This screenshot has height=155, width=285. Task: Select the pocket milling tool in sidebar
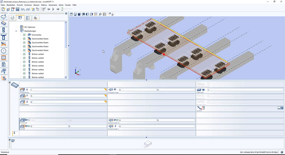pos(4,58)
